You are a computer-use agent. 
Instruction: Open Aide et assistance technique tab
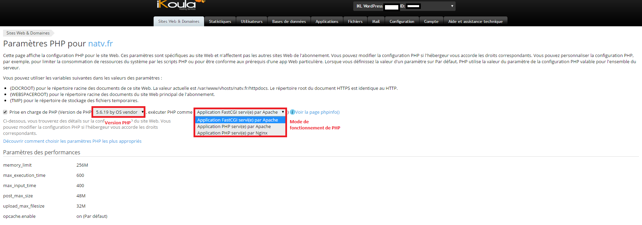pyautogui.click(x=475, y=22)
